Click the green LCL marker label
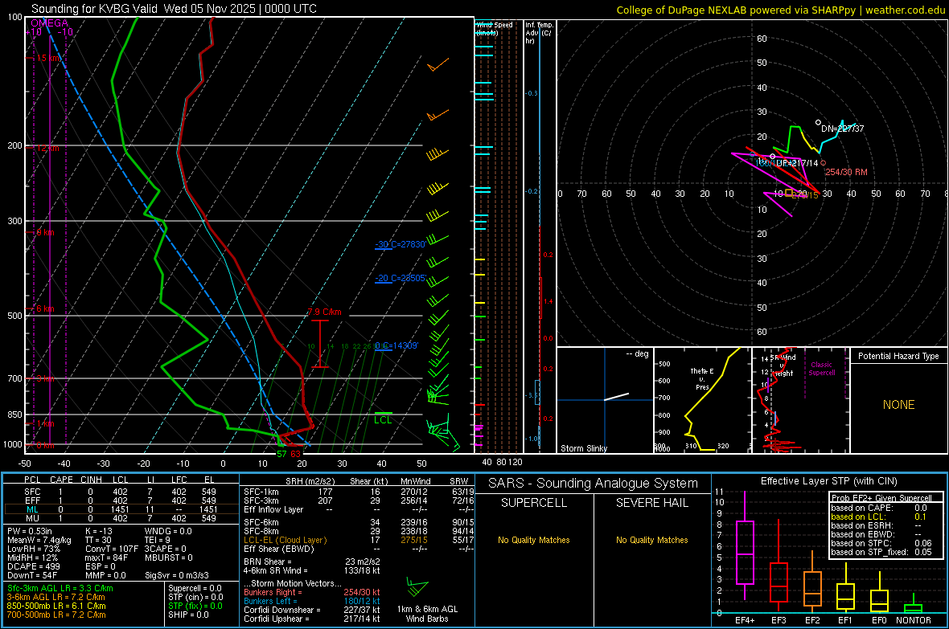 point(383,420)
